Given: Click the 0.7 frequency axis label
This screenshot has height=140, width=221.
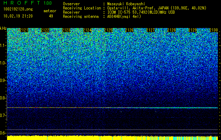Looking at the screenshot, I should coord(2,115).
